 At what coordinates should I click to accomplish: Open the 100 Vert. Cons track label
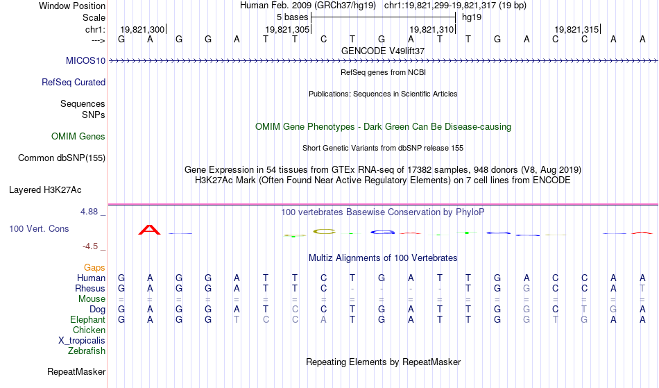click(39, 228)
